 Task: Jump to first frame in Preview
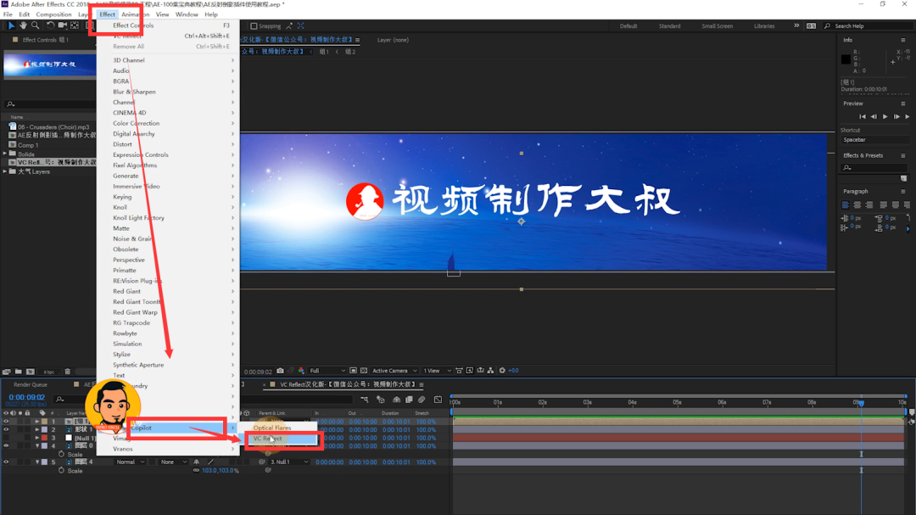pyautogui.click(x=863, y=117)
